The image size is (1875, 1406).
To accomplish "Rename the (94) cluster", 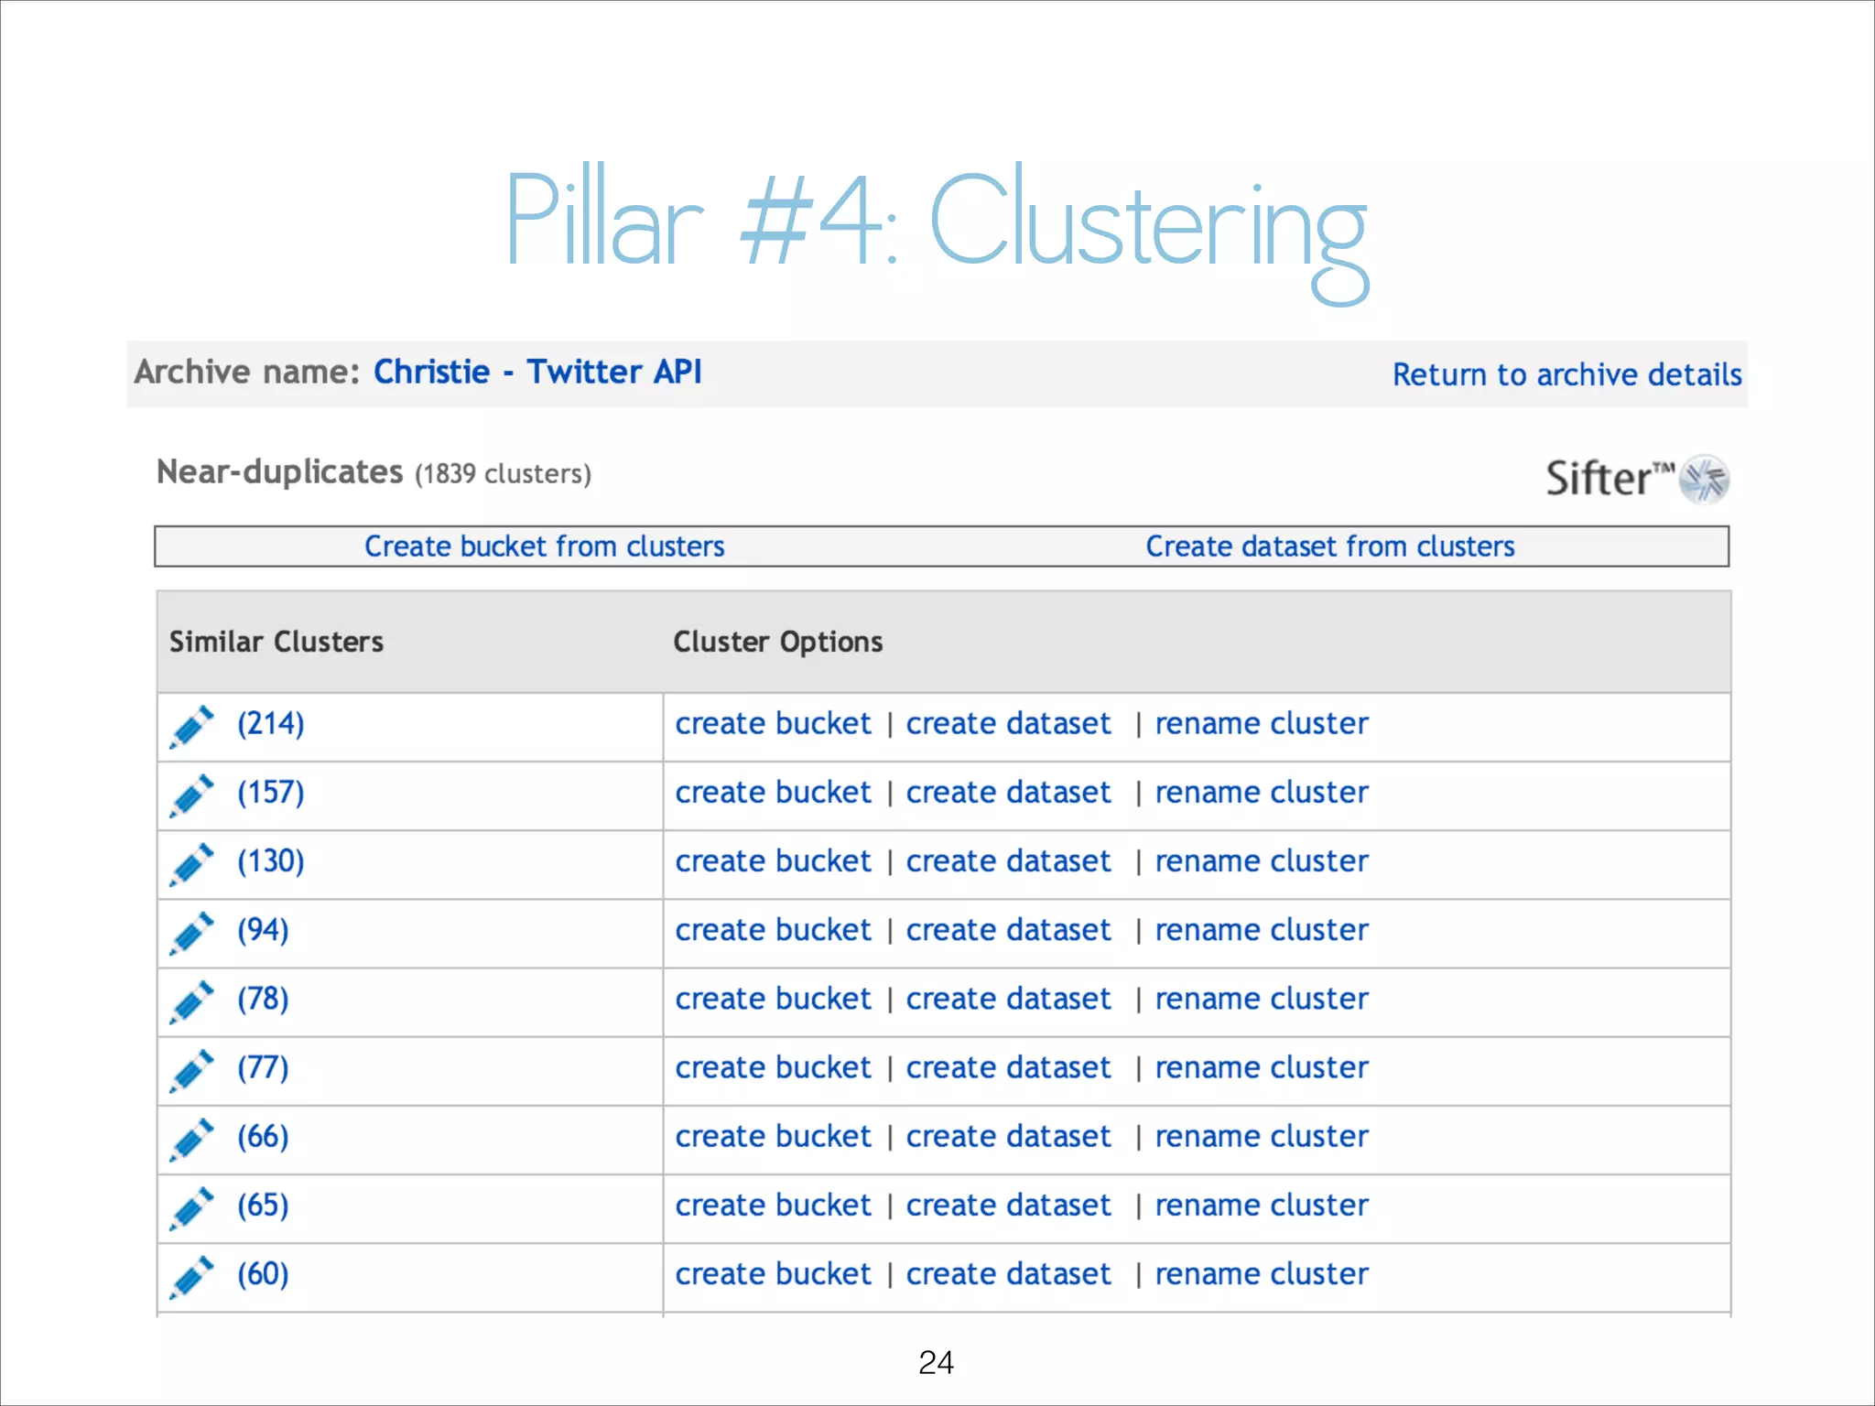I will coord(1262,930).
